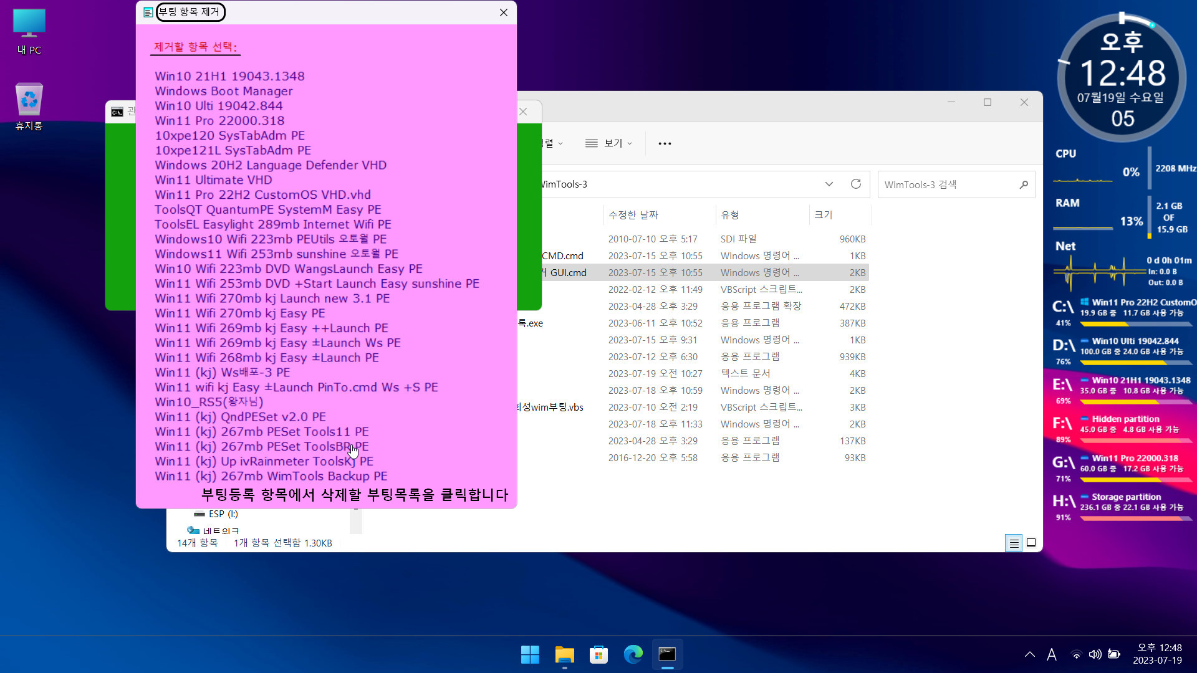The height and width of the screenshot is (673, 1197).
Task: Select ToolsQT QuantumPE SystemM Easy PE entry
Action: coord(267,209)
